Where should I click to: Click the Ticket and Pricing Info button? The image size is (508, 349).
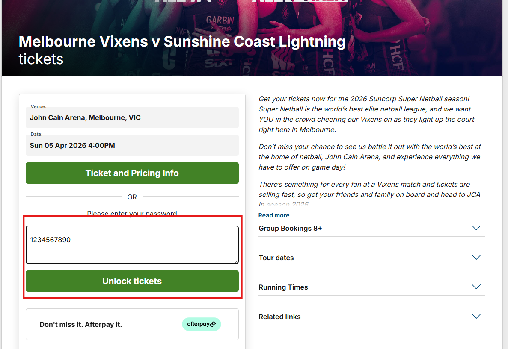coord(132,173)
